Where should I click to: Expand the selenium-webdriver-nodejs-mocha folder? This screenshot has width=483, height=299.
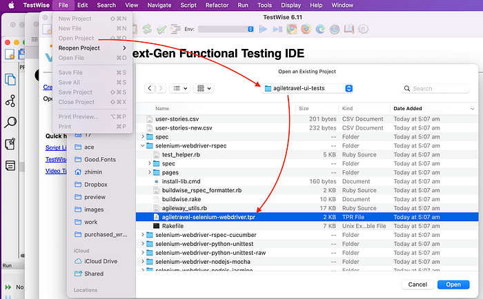click(143, 262)
